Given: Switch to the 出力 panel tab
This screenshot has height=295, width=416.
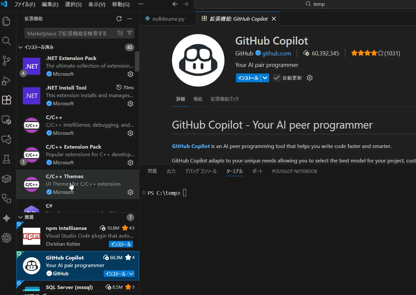Looking at the screenshot, I should pos(171,171).
